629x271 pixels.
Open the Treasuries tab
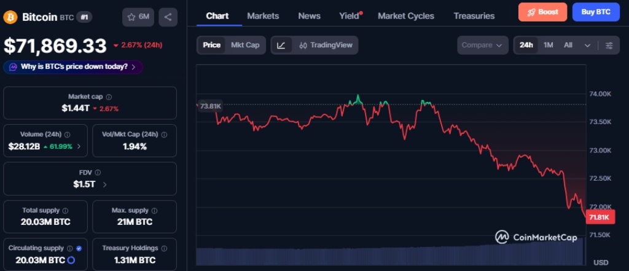[x=474, y=16]
